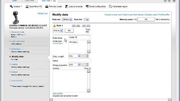
Task: Click Create a new rule
Action: pyautogui.click(x=113, y=15)
